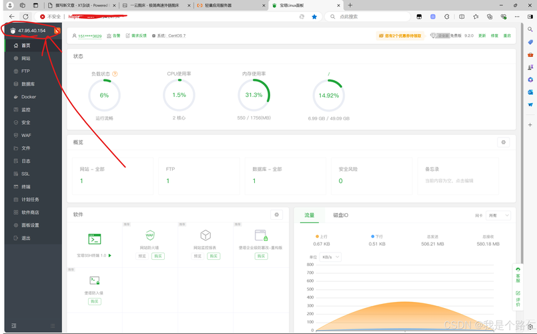Image resolution: width=537 pixels, height=334 pixels.
Task: Click the 31.3% memory usage gauge
Action: click(253, 95)
